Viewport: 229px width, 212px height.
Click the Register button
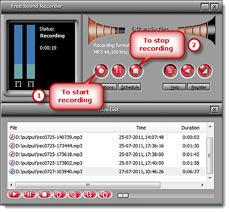(x=199, y=87)
